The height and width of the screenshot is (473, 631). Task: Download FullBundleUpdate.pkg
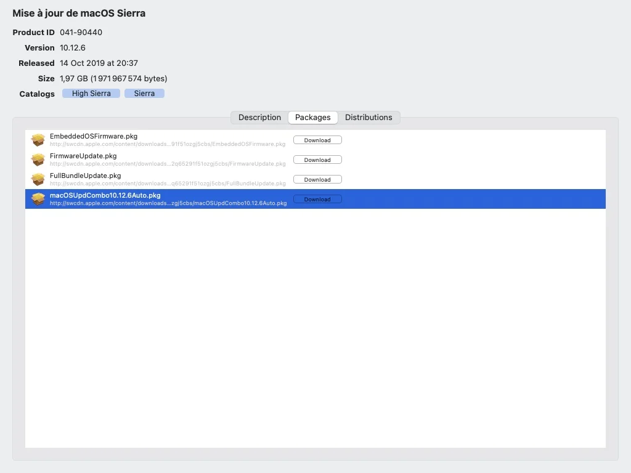point(317,179)
